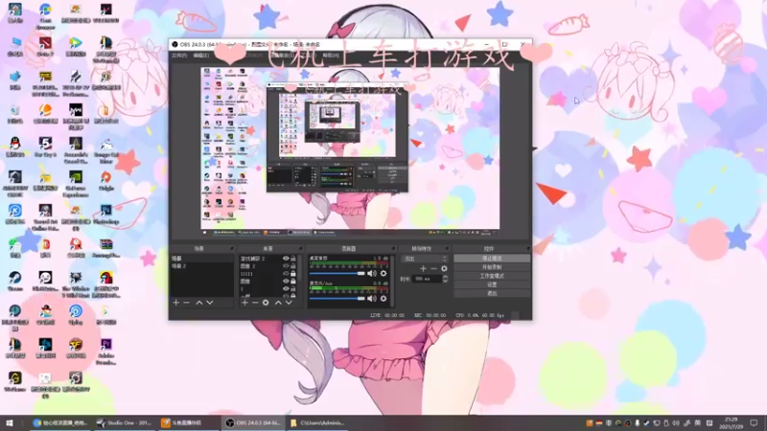Select 场景 2 in the scenes list
Viewport: 767px width, 431px height.
point(201,266)
